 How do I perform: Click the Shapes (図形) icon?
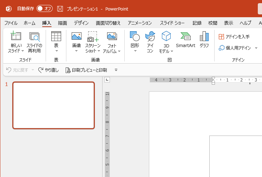[x=135, y=36]
